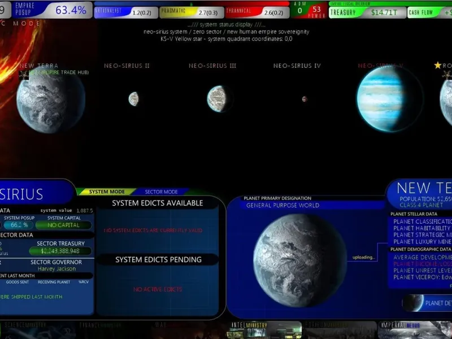Open the Foreign Ministry screen
Screen dimensions: 452x339
pos(340,330)
